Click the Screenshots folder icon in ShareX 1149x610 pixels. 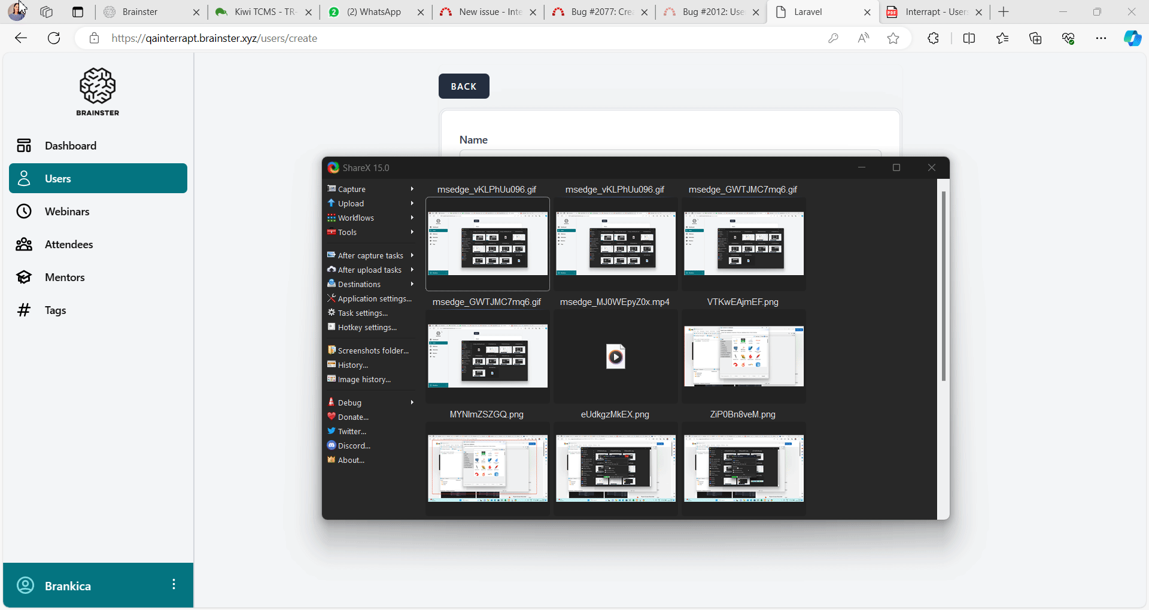click(332, 350)
